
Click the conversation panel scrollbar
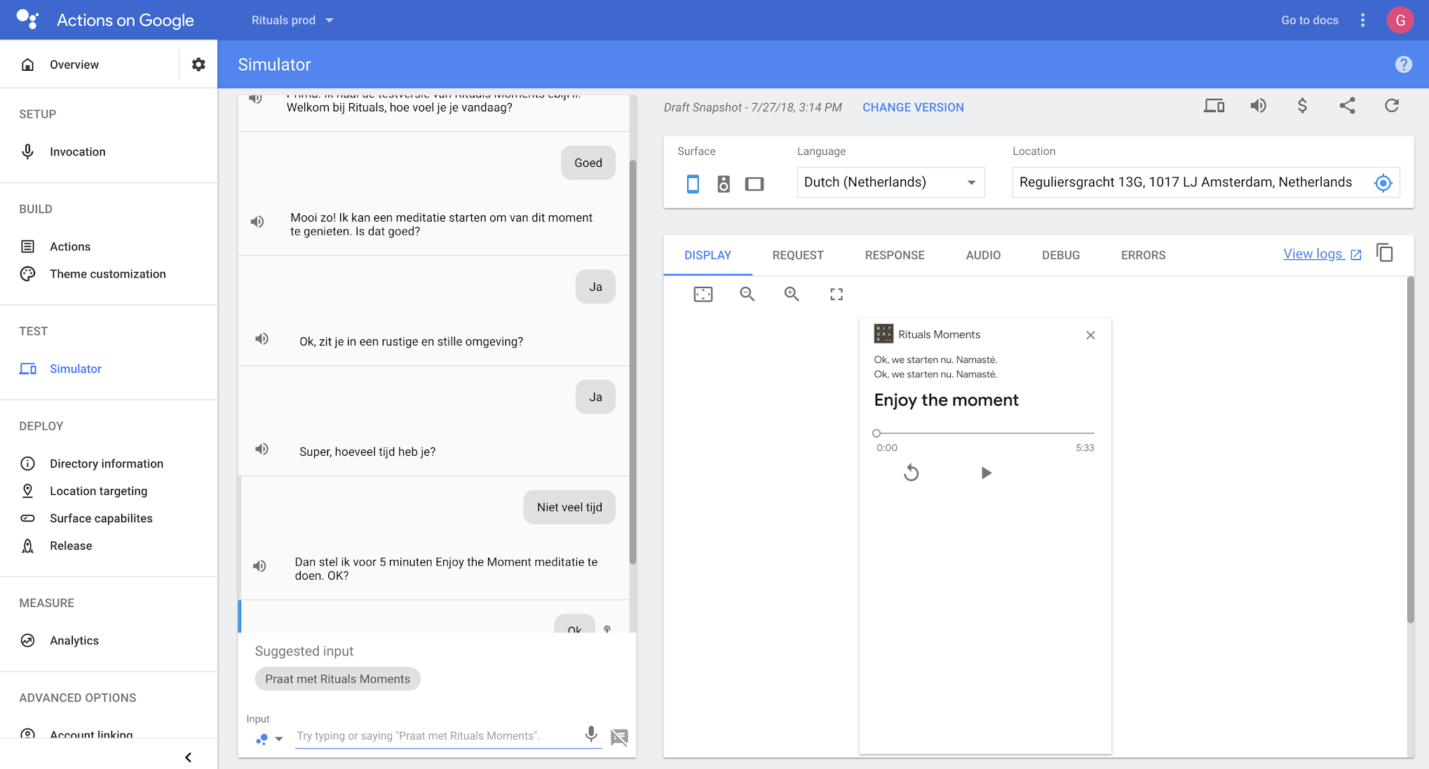coord(632,362)
